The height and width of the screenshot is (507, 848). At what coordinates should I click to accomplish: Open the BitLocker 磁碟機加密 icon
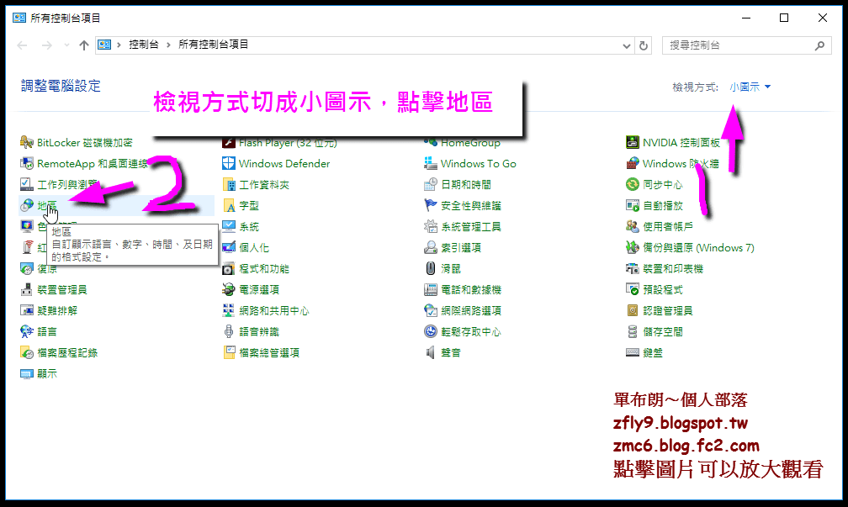(x=27, y=143)
